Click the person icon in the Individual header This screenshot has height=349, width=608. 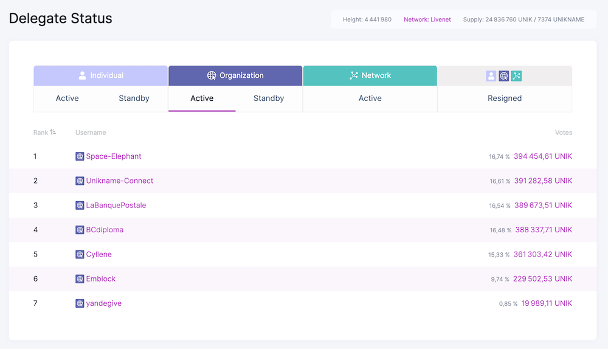pos(82,75)
